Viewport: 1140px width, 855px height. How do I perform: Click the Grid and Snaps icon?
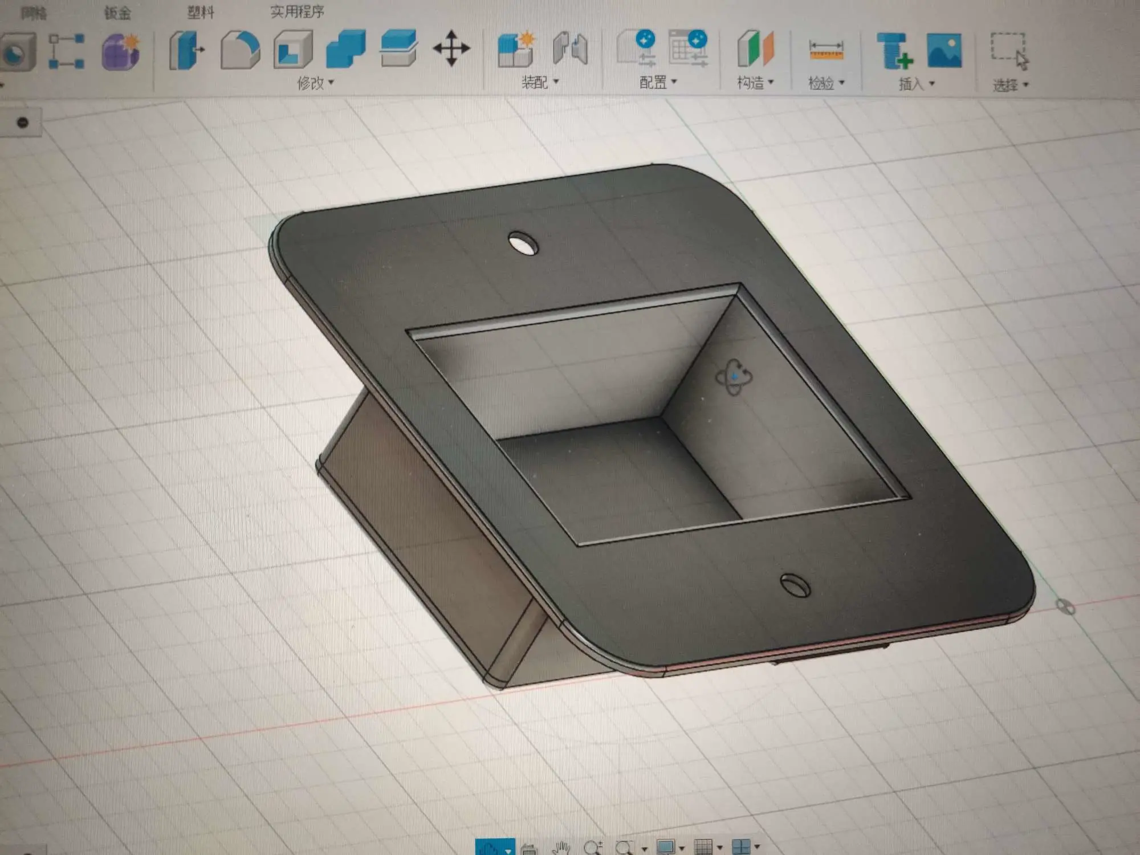click(703, 848)
